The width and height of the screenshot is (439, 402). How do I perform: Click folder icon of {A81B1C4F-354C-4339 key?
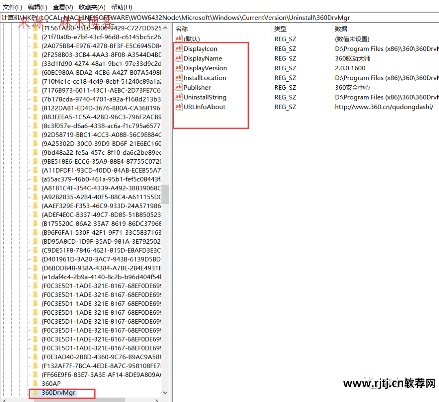[x=35, y=188]
